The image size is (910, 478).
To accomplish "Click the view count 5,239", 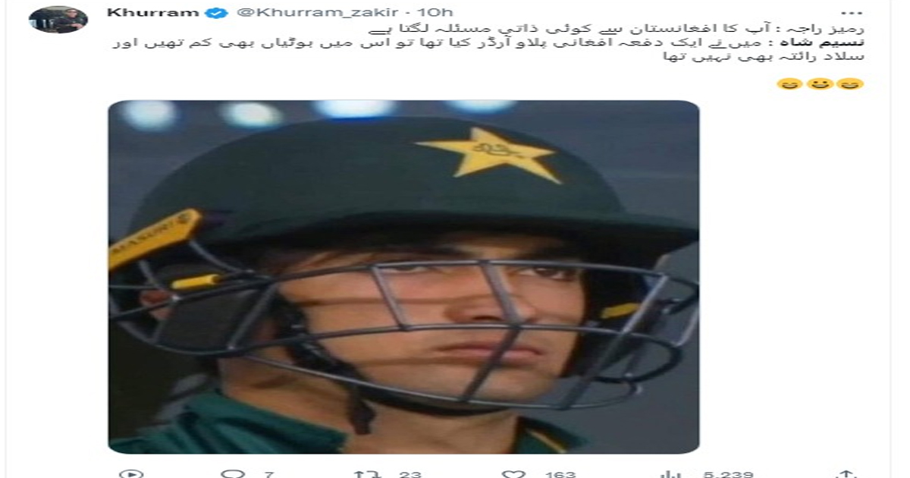I will 728,474.
